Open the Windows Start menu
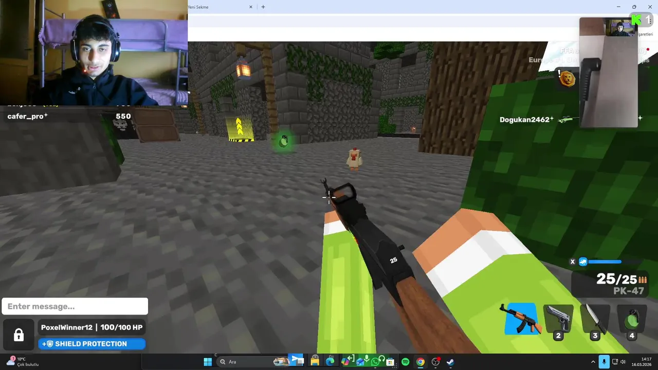This screenshot has width=658, height=370. tap(208, 362)
